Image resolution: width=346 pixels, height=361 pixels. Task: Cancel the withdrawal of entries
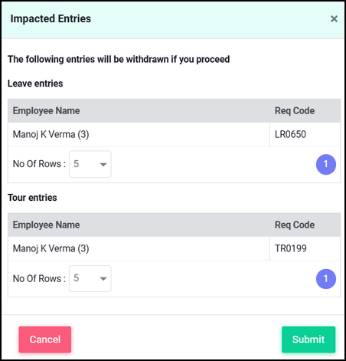[x=45, y=340]
